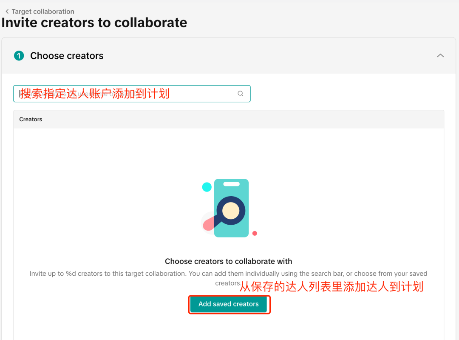
Task: Click red Chinese annotation over search field
Action: 95,94
